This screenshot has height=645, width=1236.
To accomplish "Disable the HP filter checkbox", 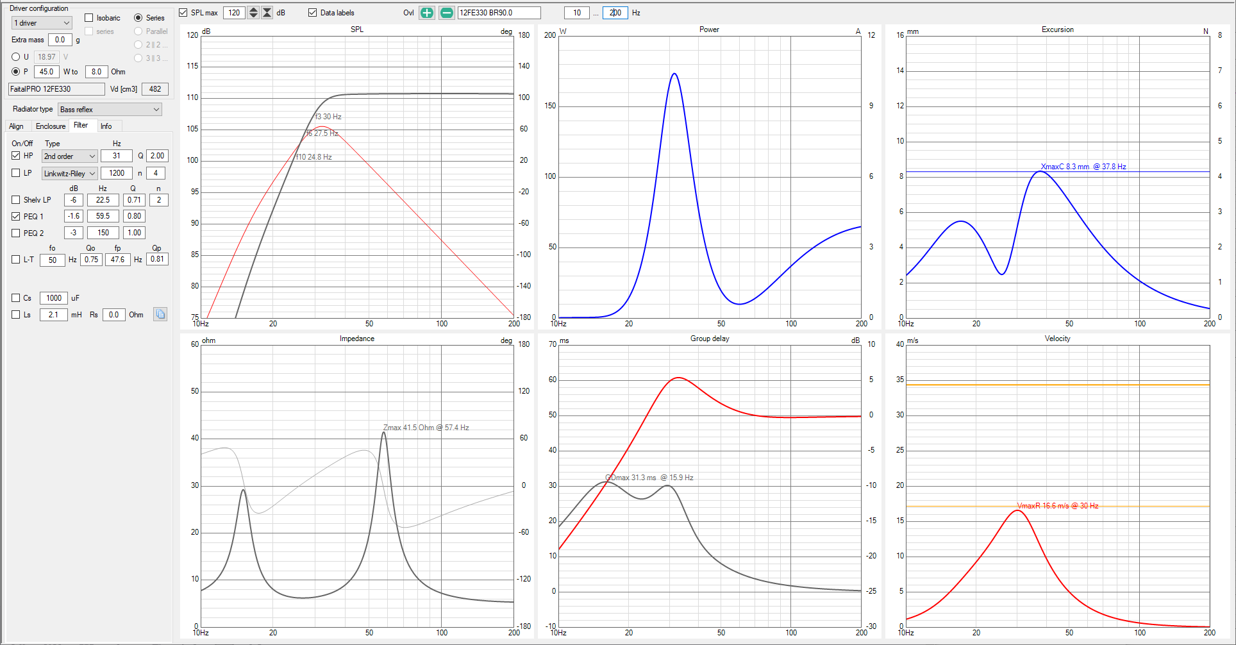I will (x=16, y=156).
